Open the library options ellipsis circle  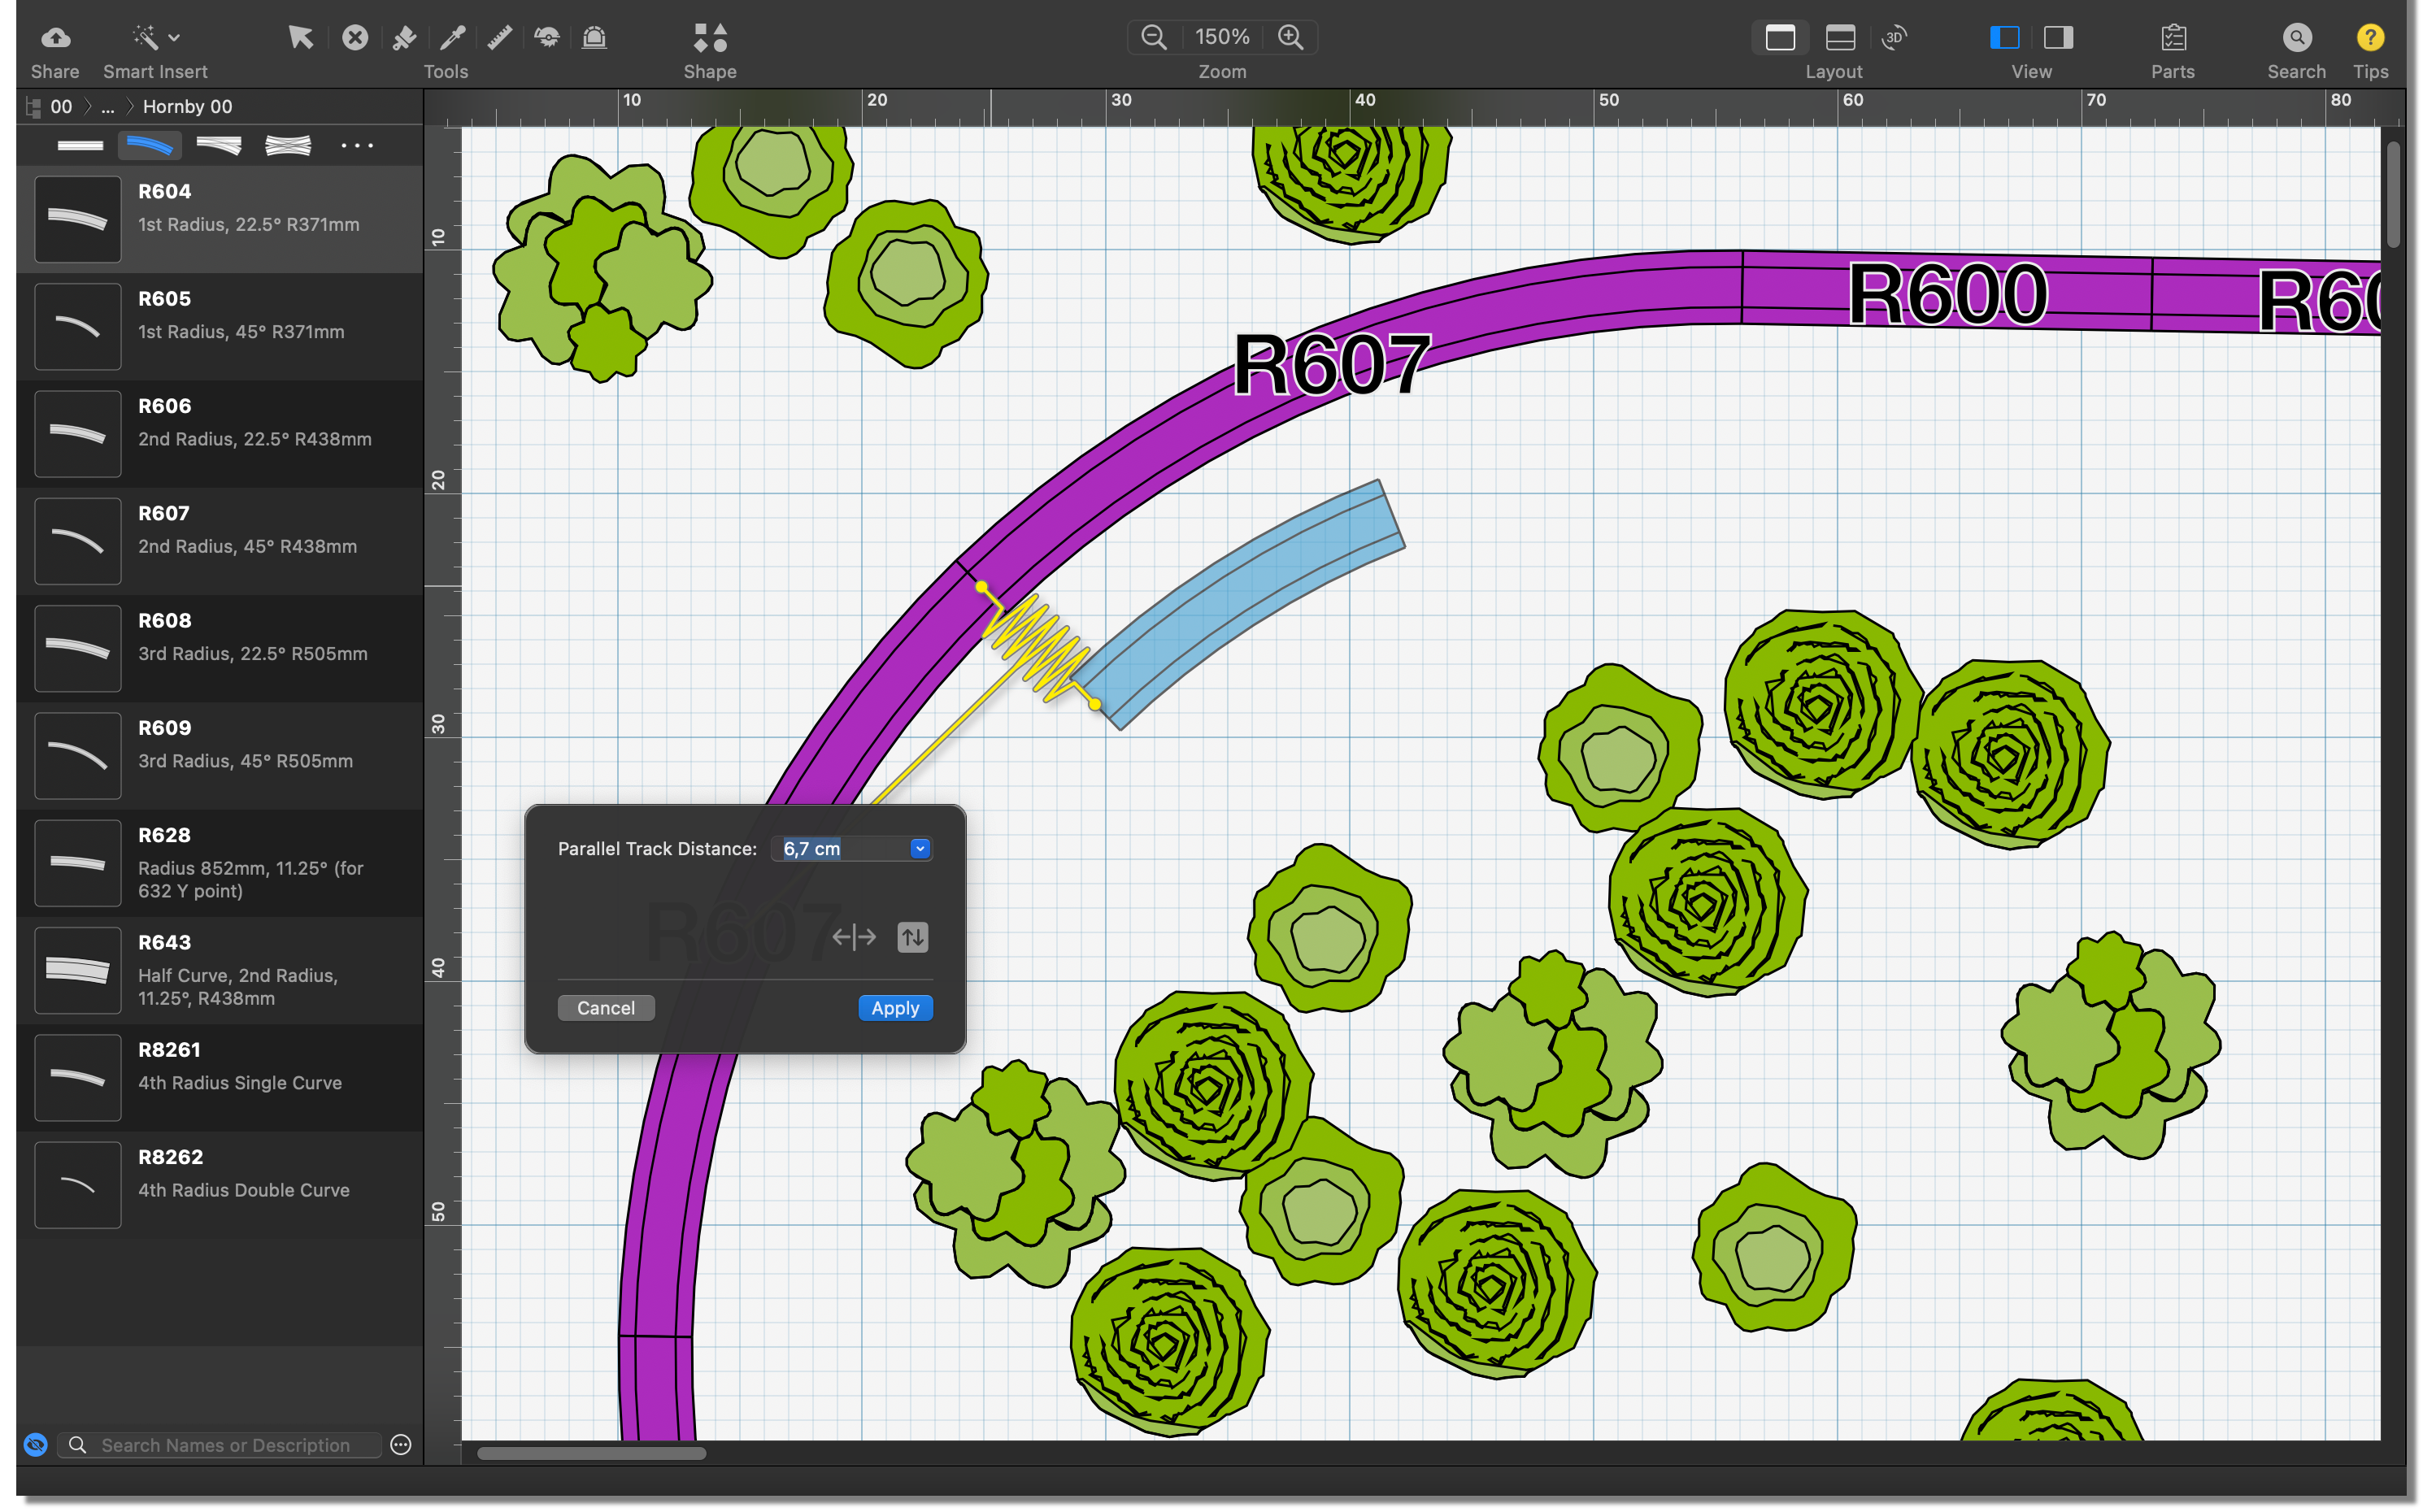pos(401,1445)
